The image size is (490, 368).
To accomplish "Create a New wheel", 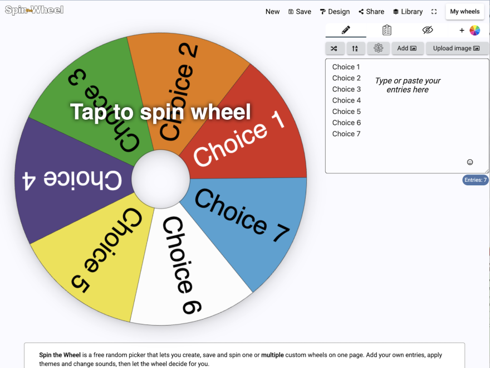I will 272,12.
